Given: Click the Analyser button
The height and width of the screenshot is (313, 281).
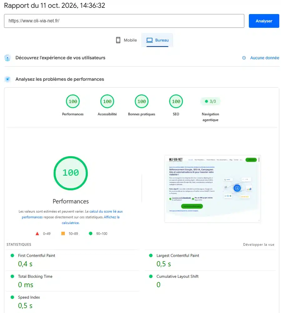Looking at the screenshot, I should click(x=264, y=21).
